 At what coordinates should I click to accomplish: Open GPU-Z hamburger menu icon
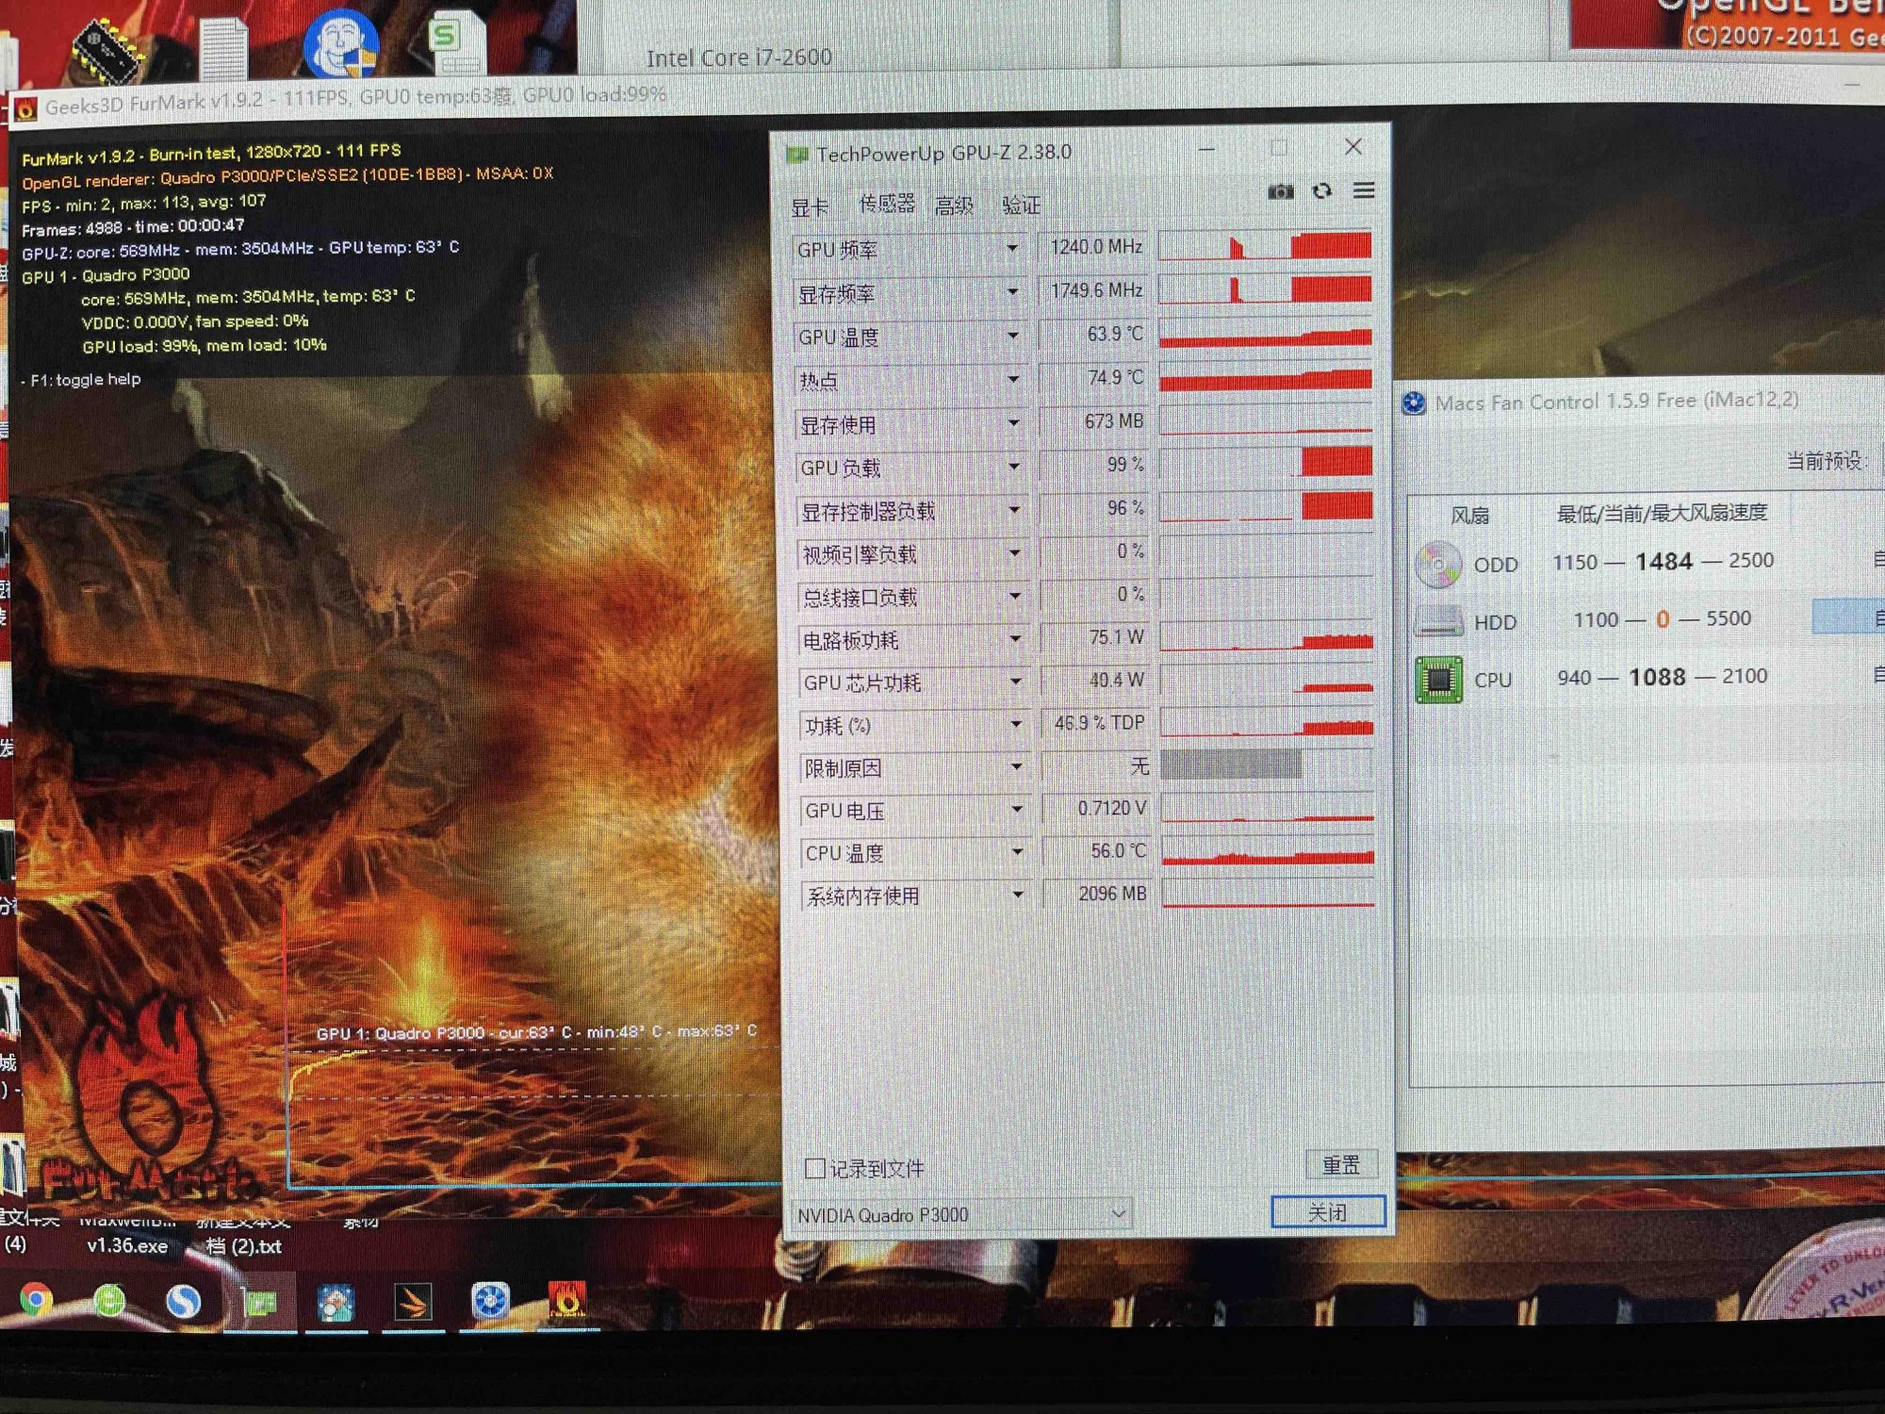click(1364, 190)
